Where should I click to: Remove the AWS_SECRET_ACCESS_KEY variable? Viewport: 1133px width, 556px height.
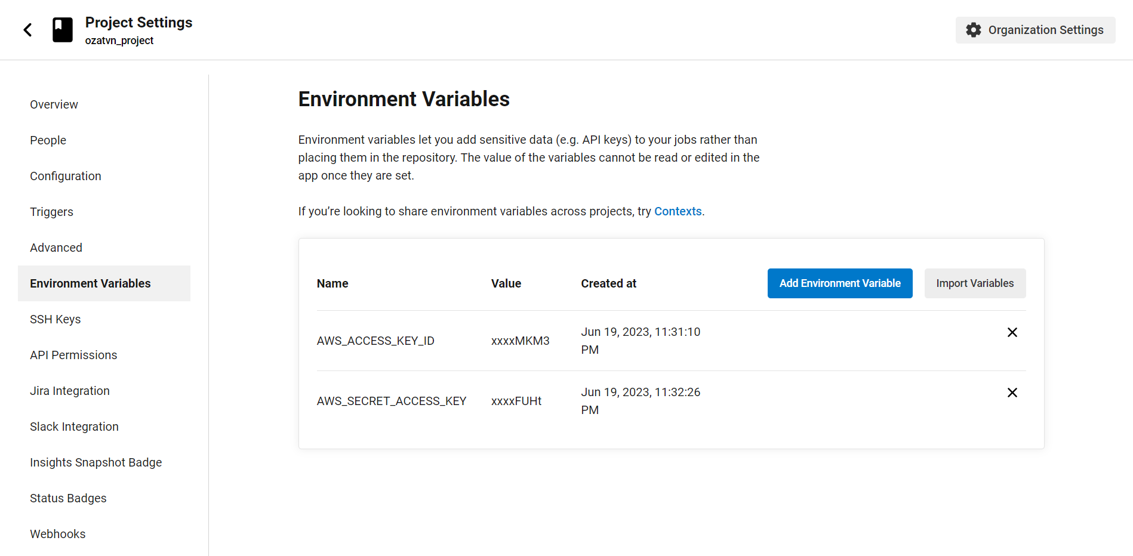pyautogui.click(x=1012, y=393)
